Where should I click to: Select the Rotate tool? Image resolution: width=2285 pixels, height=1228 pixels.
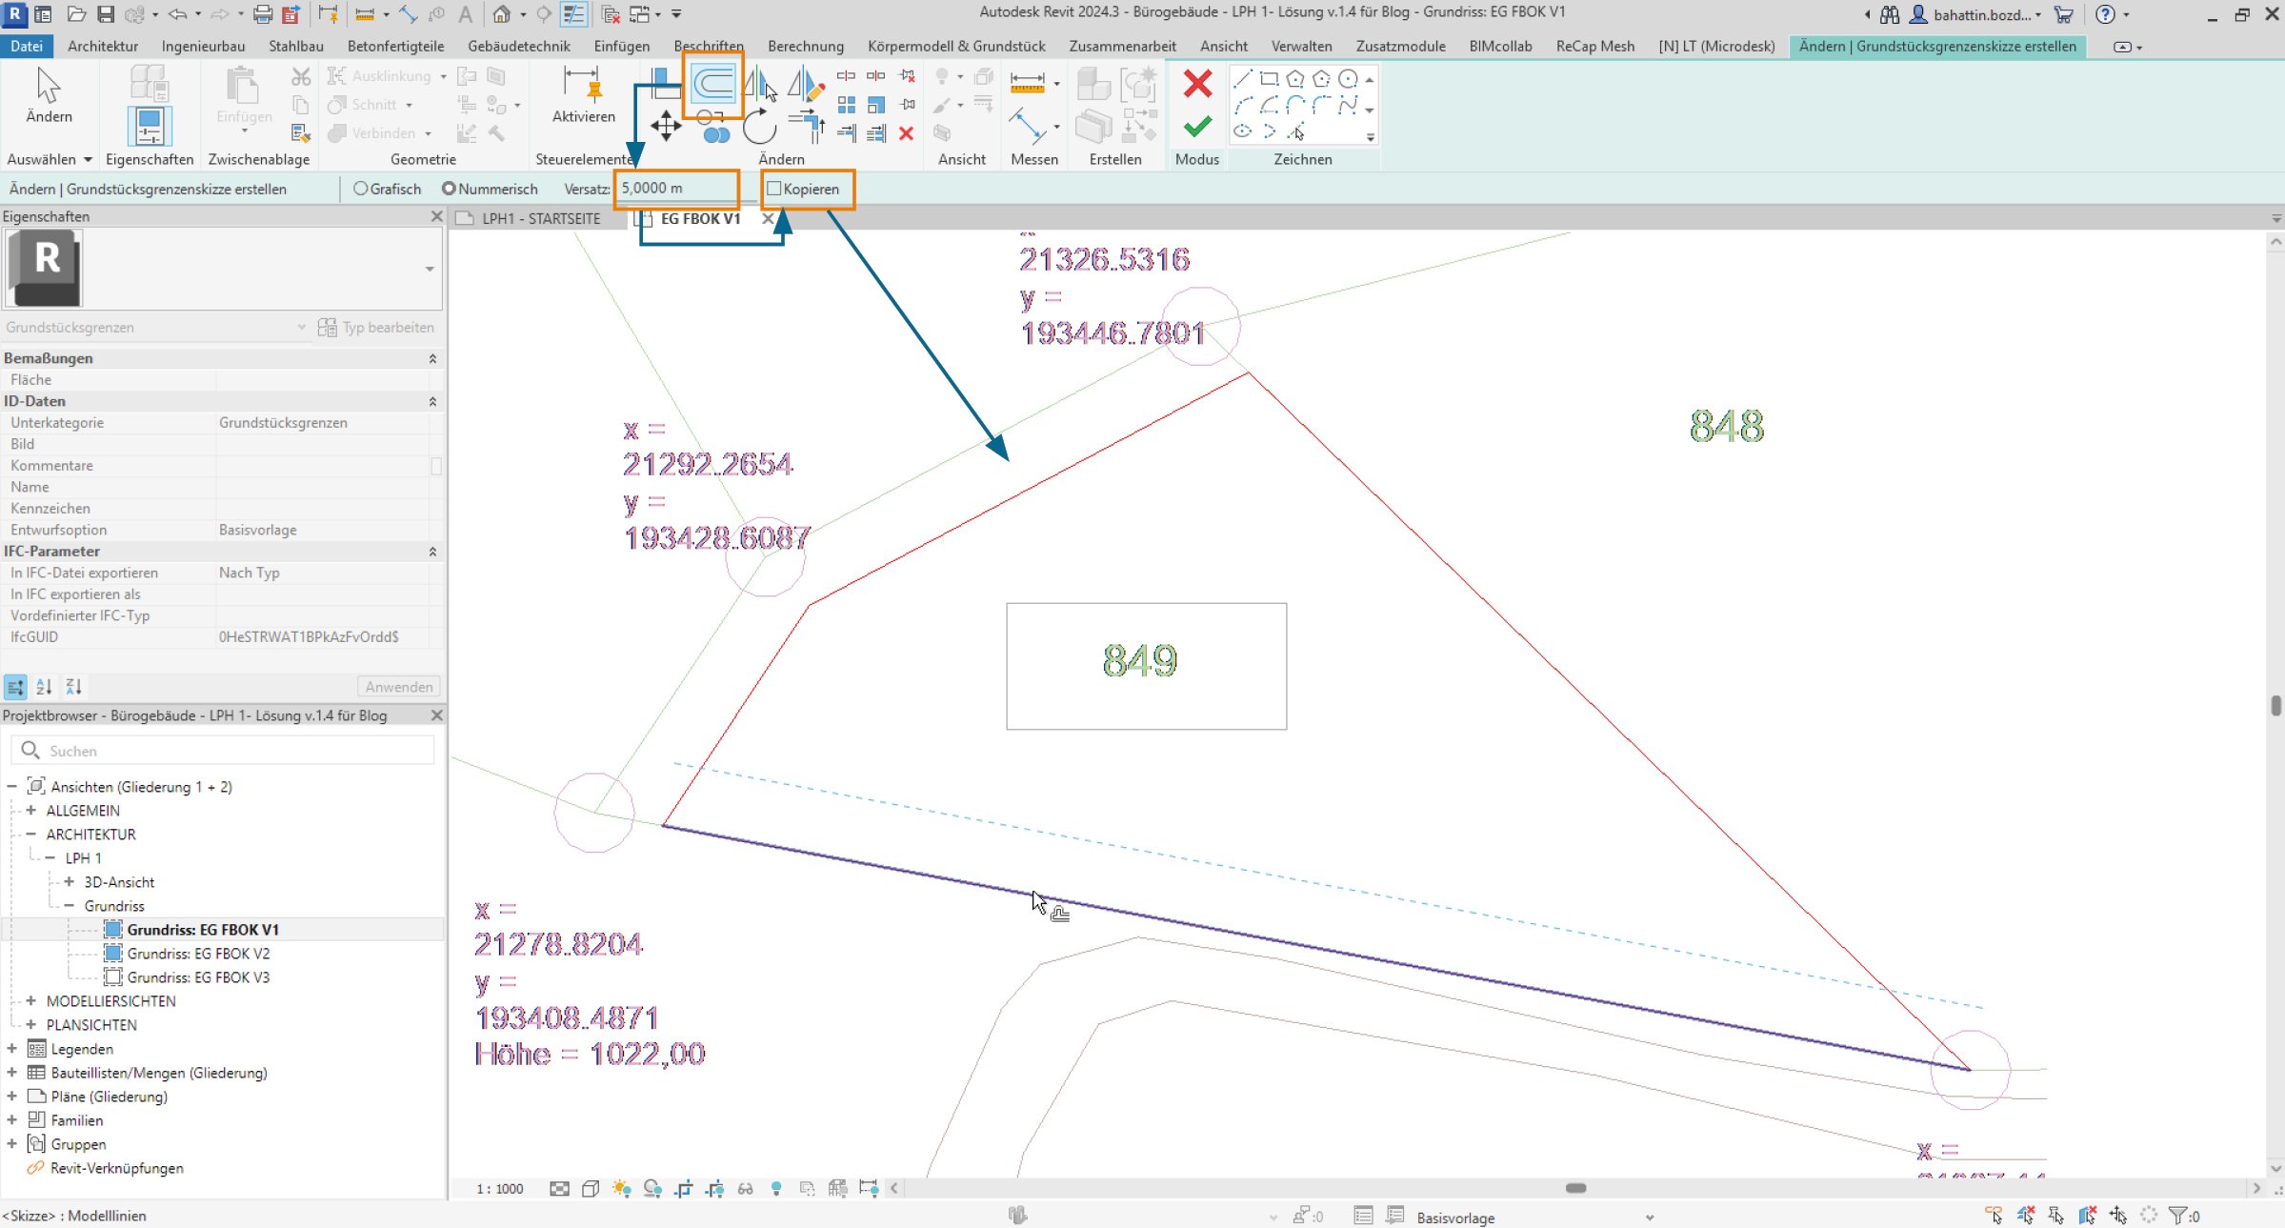click(759, 126)
